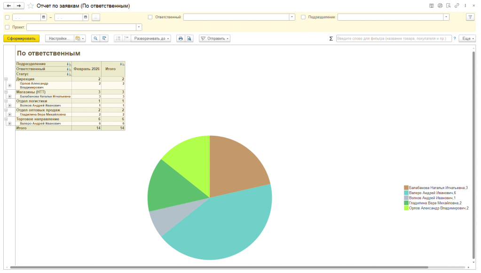Image resolution: width=481 pixels, height=273 pixels.
Task: Enable the Проект filter checkbox
Action: point(8,27)
